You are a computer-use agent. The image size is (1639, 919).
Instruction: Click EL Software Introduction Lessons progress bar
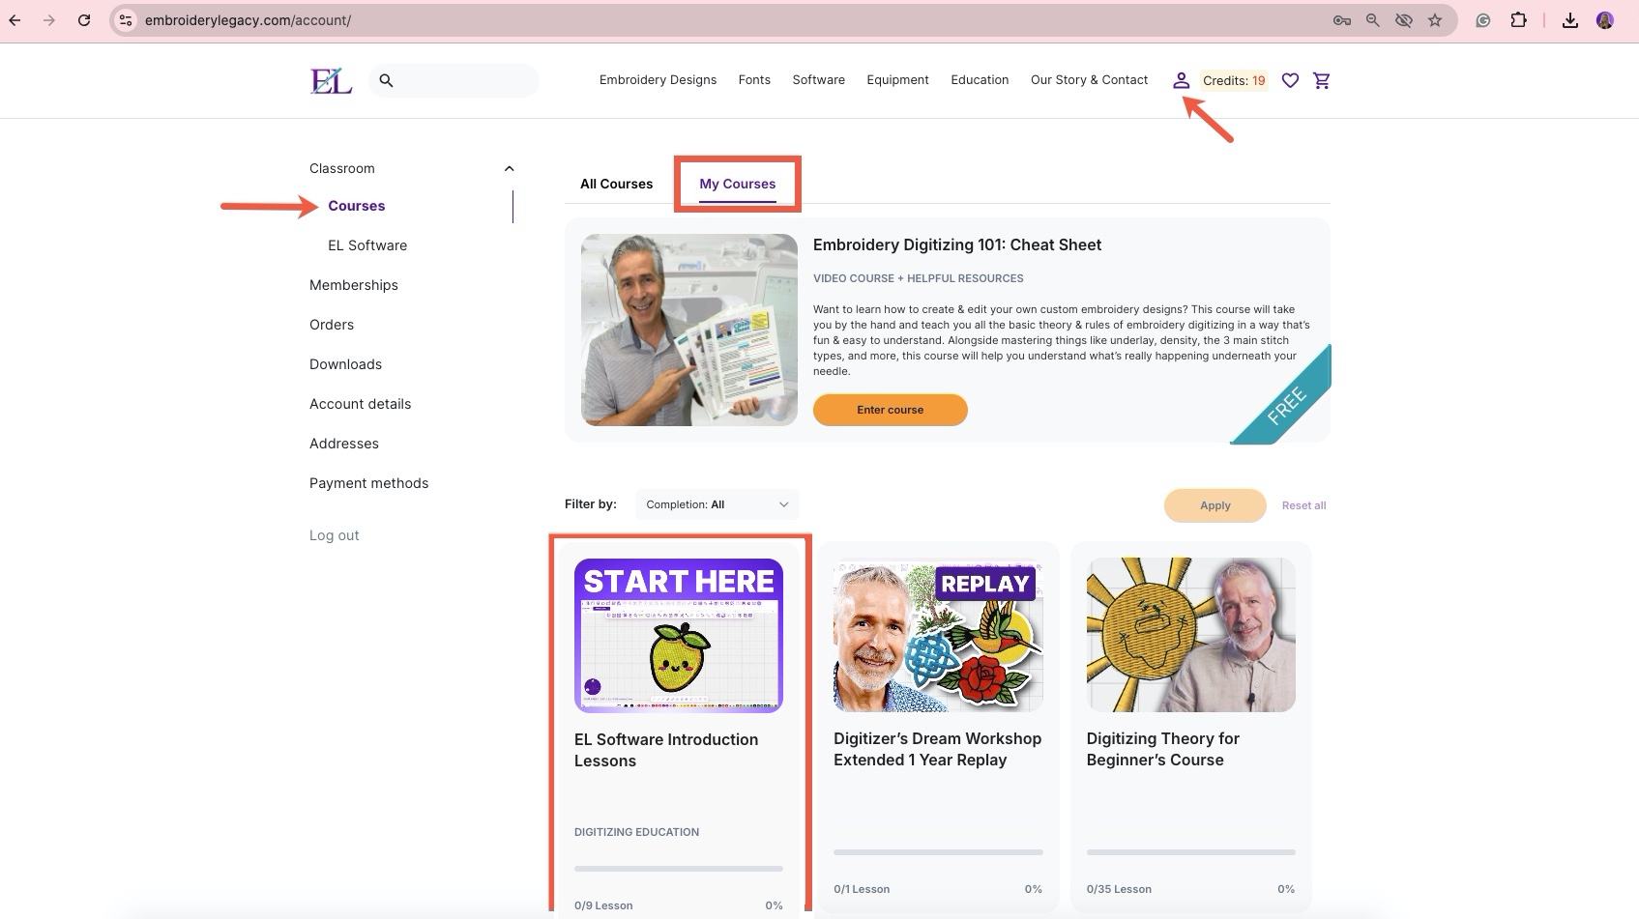click(x=679, y=869)
